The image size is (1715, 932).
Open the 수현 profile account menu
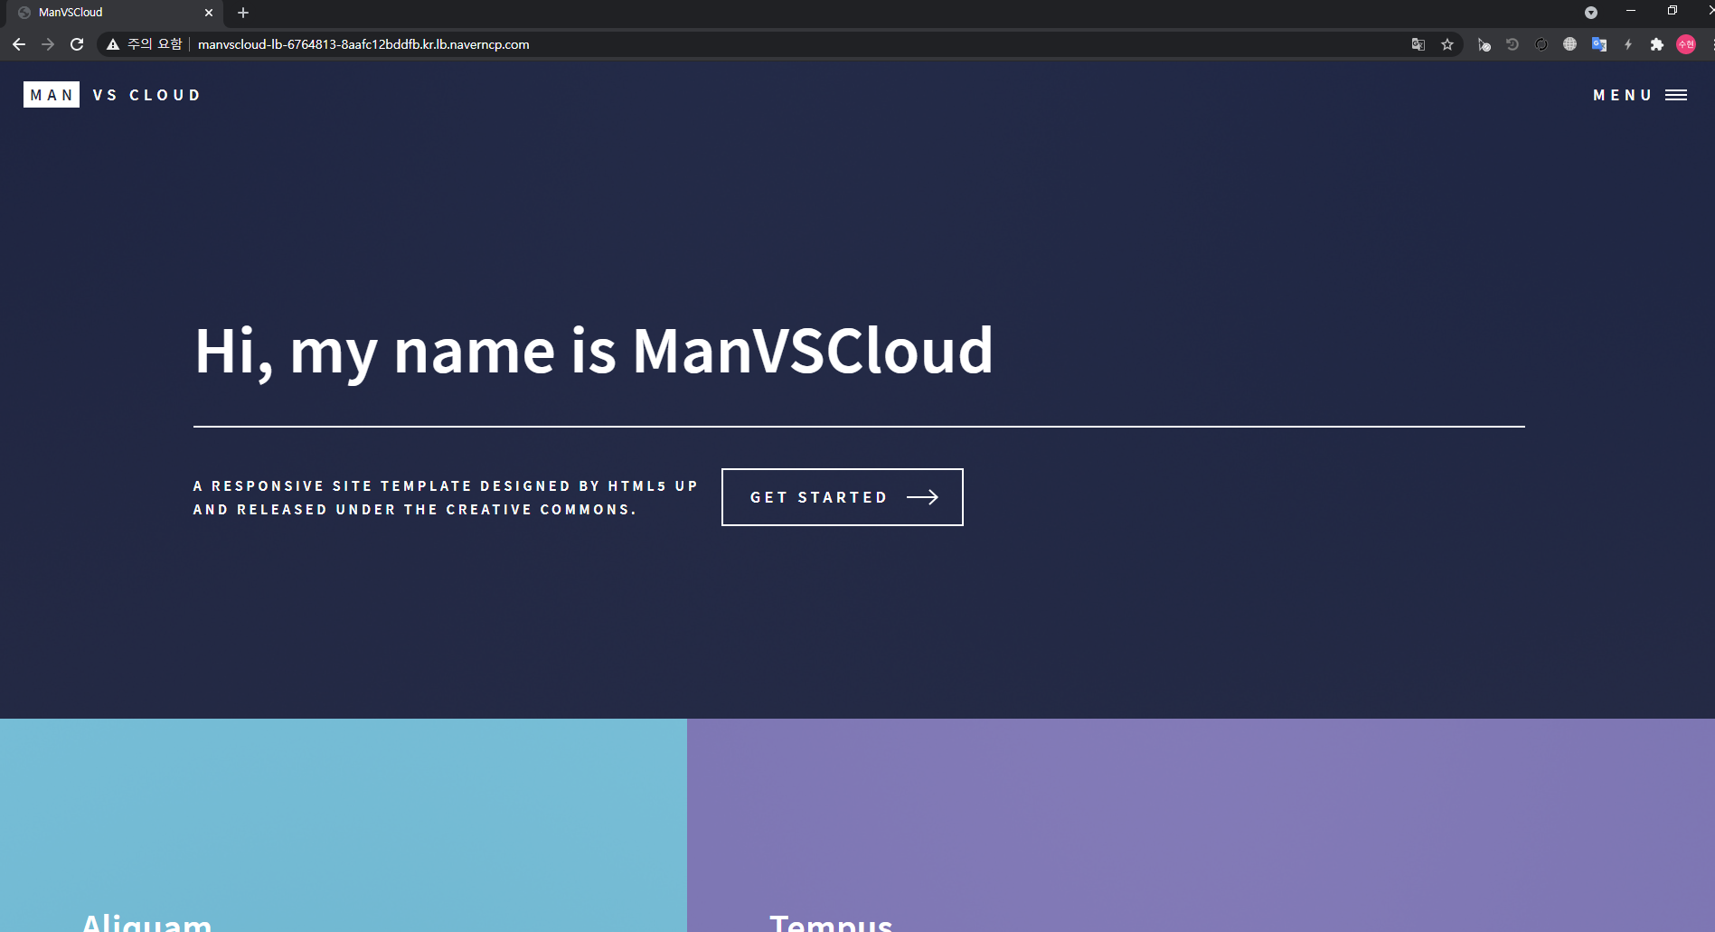(x=1685, y=43)
